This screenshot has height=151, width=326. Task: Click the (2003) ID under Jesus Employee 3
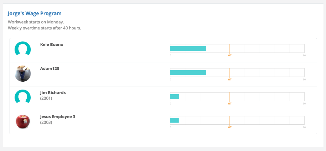46,123
